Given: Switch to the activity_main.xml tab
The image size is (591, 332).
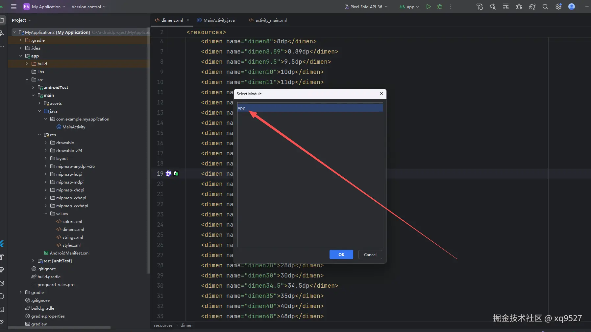Looking at the screenshot, I should coord(268,20).
